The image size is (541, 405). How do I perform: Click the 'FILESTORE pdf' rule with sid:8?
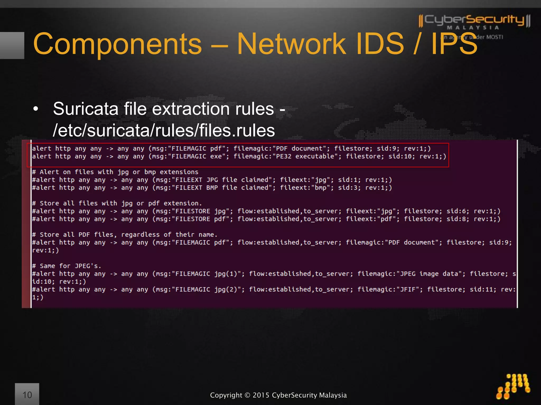(266, 219)
